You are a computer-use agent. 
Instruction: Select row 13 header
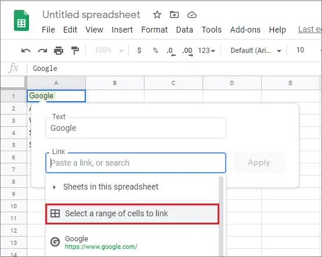pyautogui.click(x=13, y=242)
